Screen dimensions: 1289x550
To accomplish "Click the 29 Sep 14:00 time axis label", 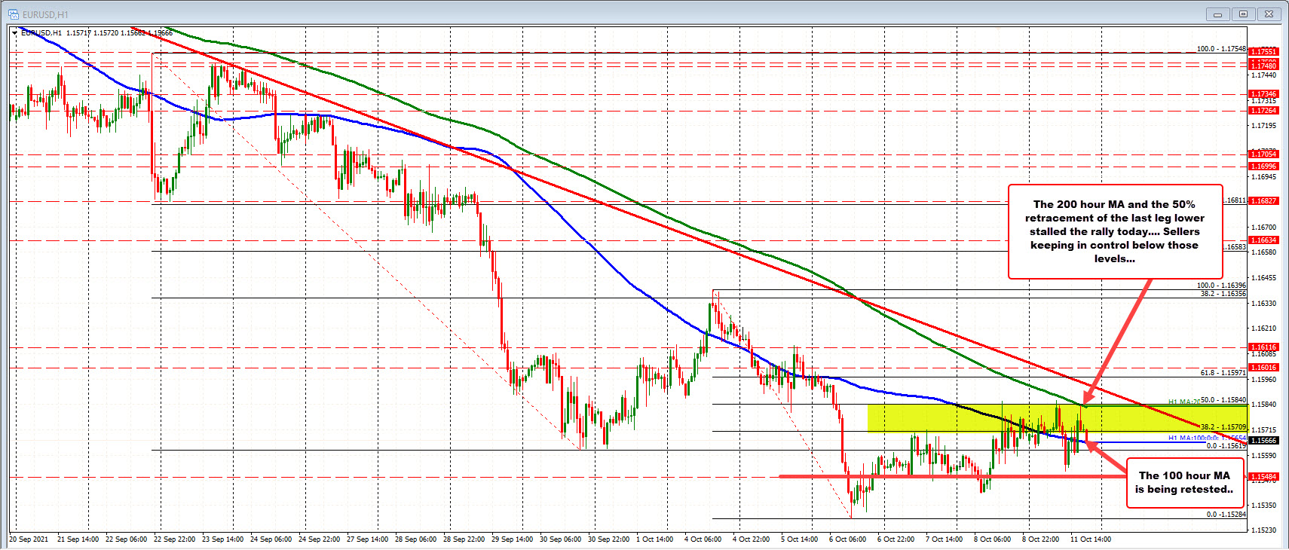I will click(x=512, y=539).
